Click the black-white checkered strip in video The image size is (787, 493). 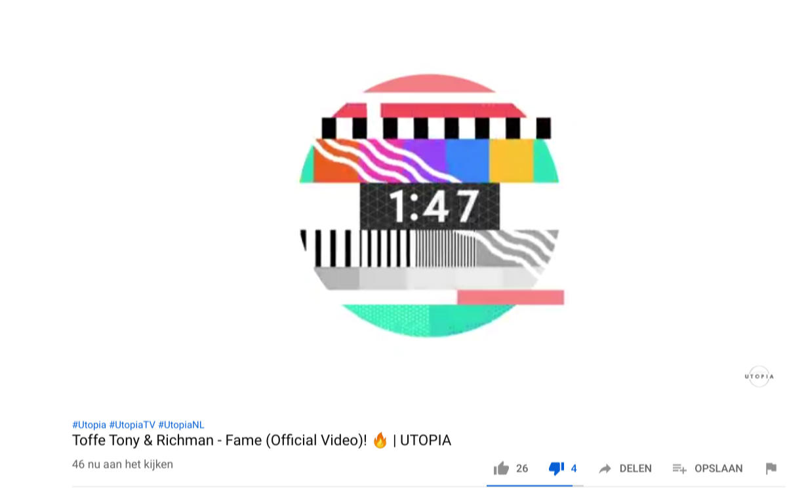click(x=436, y=128)
